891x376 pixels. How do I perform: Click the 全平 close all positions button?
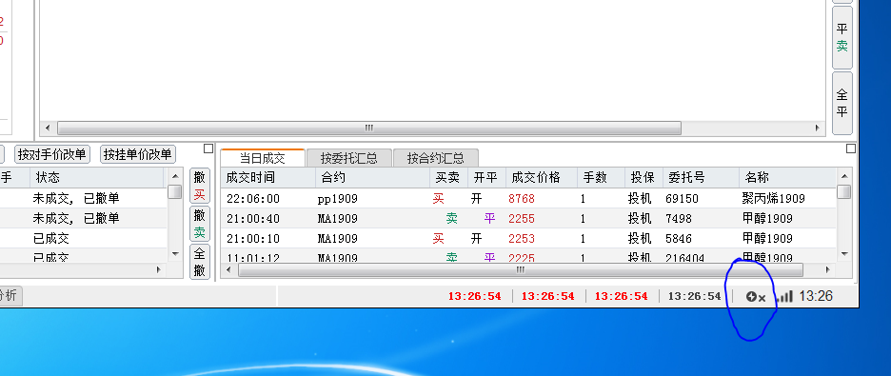pos(842,103)
